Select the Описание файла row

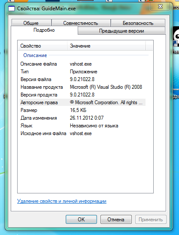pos(83,64)
